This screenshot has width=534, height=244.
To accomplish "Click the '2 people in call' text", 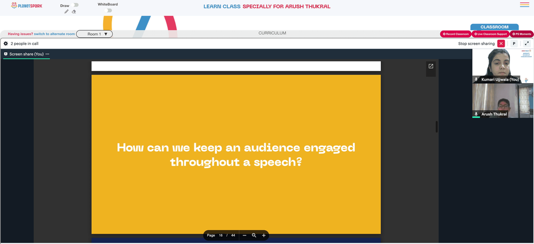I will tap(25, 44).
